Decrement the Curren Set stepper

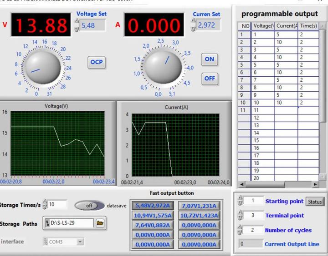[194, 28]
